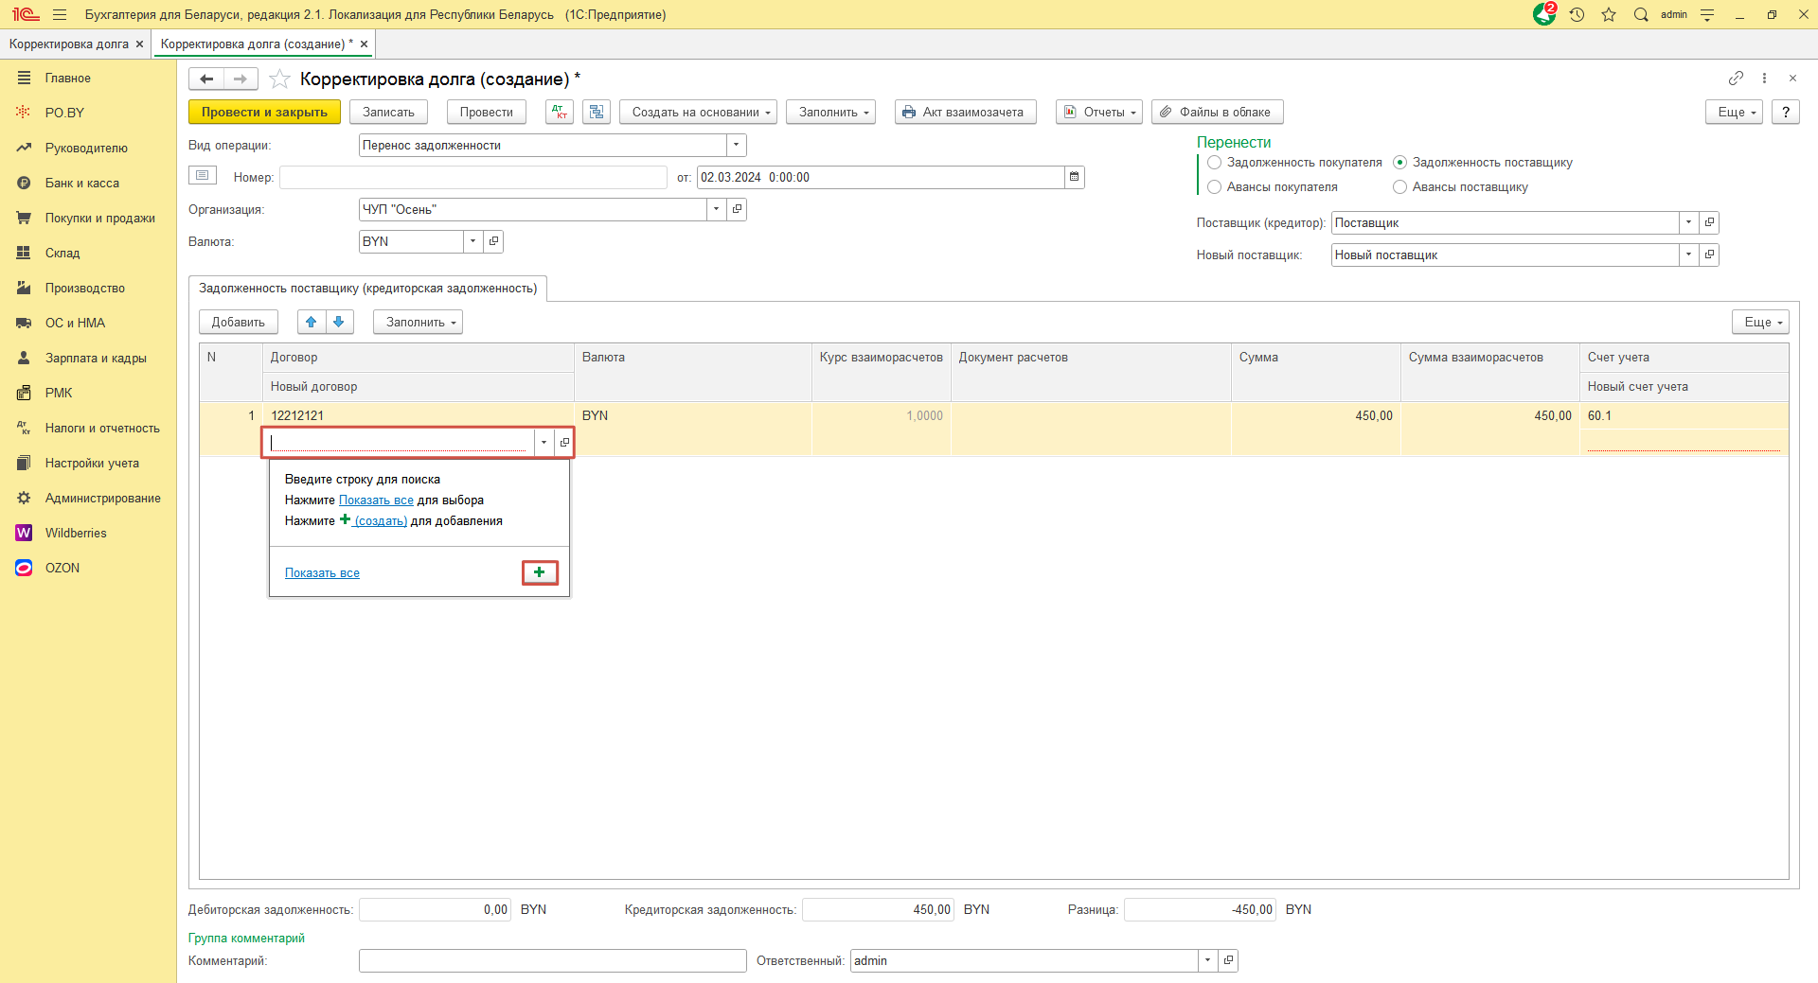Viewport: 1818px width, 983px height.
Task: Click green plus to create contract
Action: pos(540,572)
